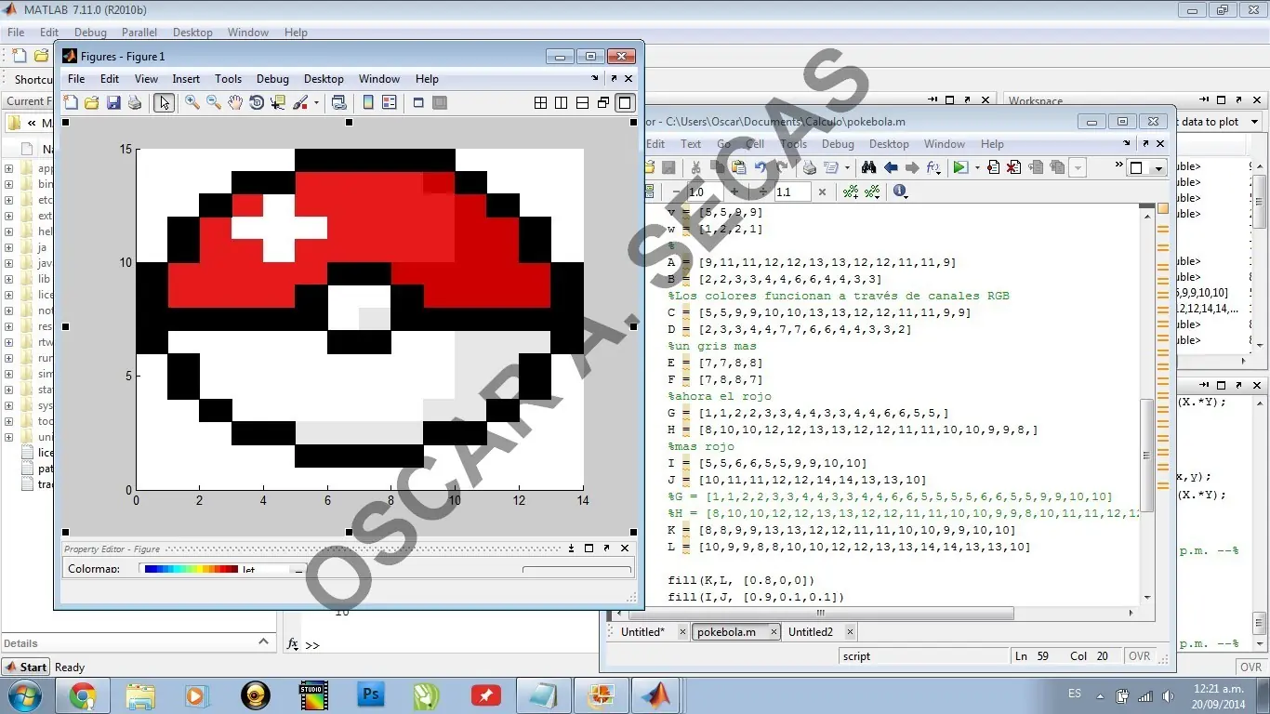The width and height of the screenshot is (1270, 714).
Task: Select the Zoom In magnifier tool
Action: click(192, 102)
